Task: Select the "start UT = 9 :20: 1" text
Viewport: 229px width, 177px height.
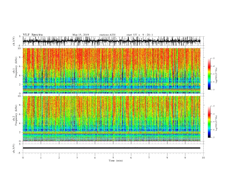Action: click(140, 35)
